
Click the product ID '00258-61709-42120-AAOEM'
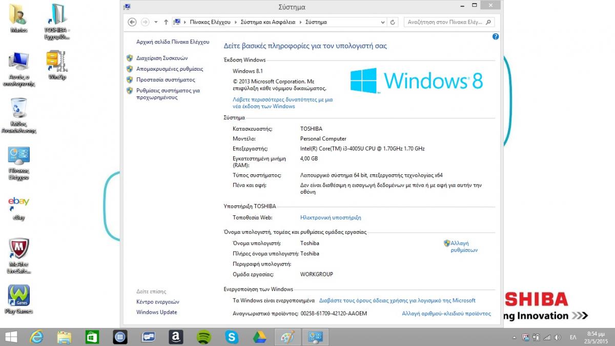point(334,313)
